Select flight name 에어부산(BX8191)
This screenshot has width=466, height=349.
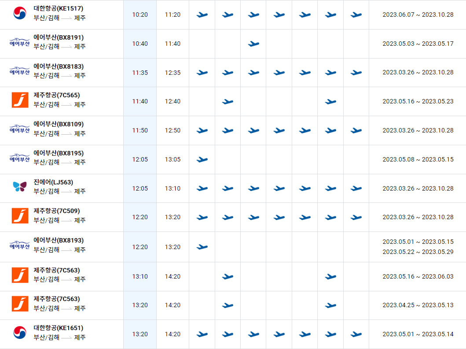pyautogui.click(x=59, y=37)
